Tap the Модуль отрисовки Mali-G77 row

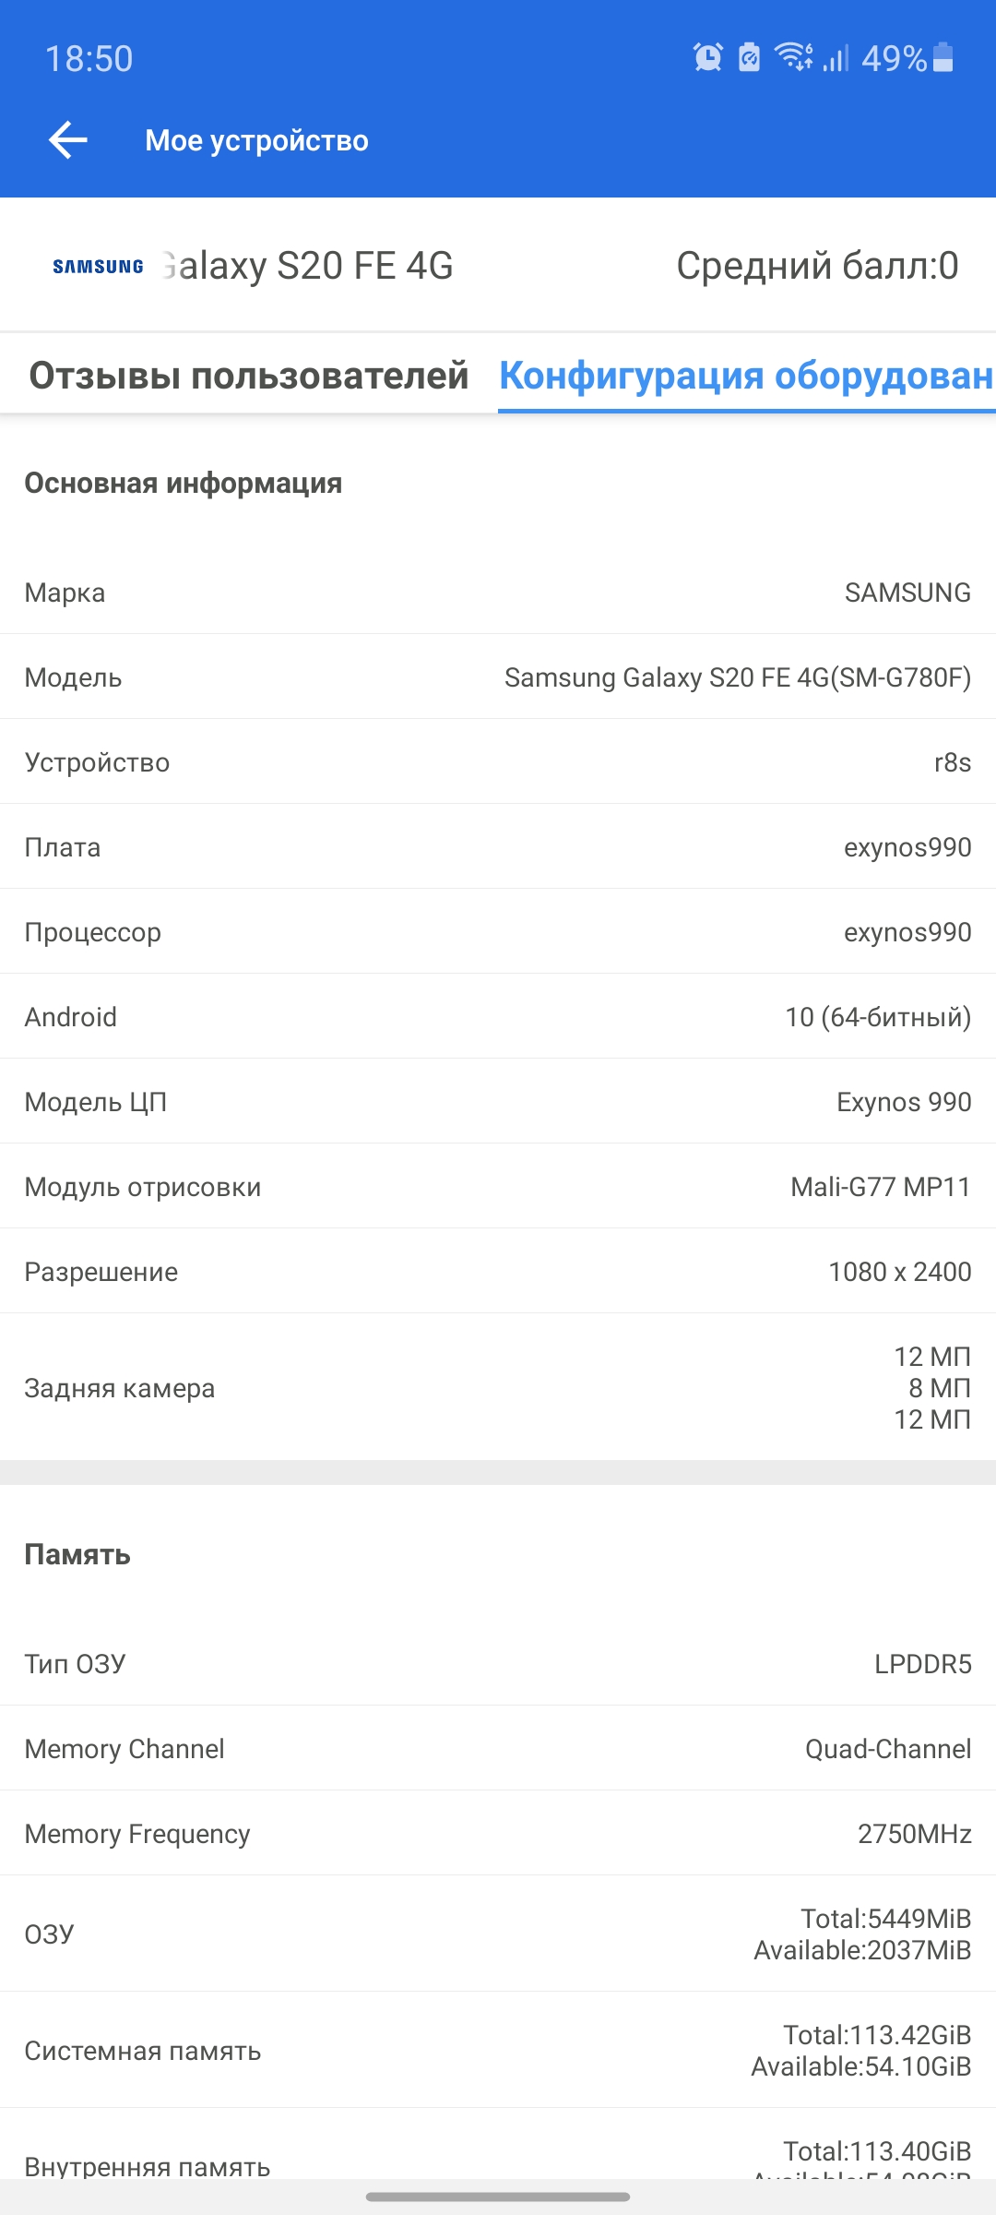coord(498,1187)
